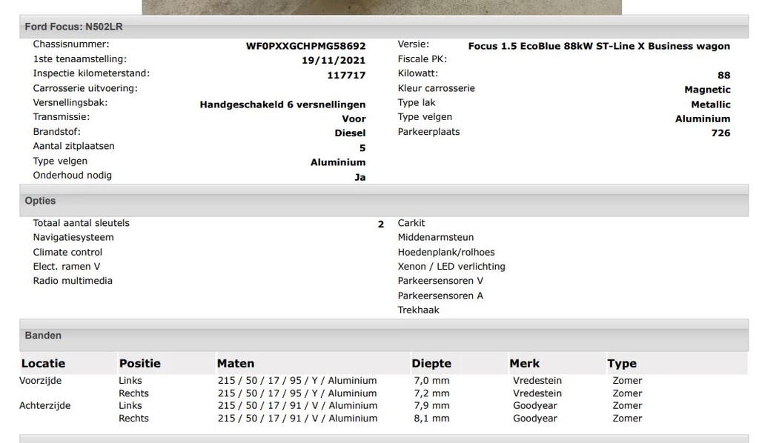Select the Xenon / LED verlichting option
The image size is (759, 443).
(x=451, y=267)
